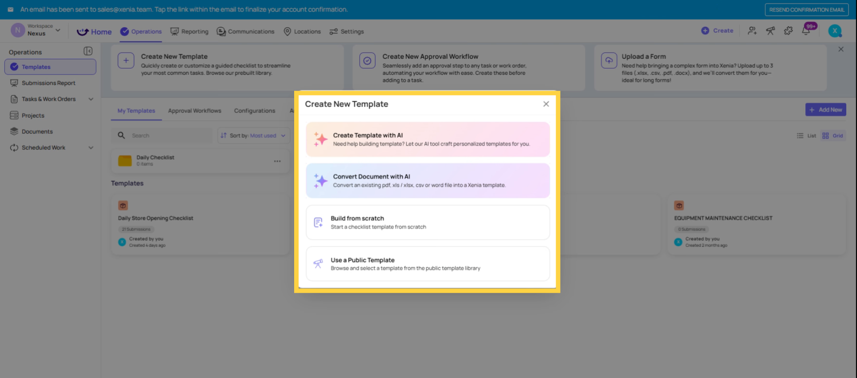Click the Build from scratch document icon
The height and width of the screenshot is (378, 857).
(318, 222)
